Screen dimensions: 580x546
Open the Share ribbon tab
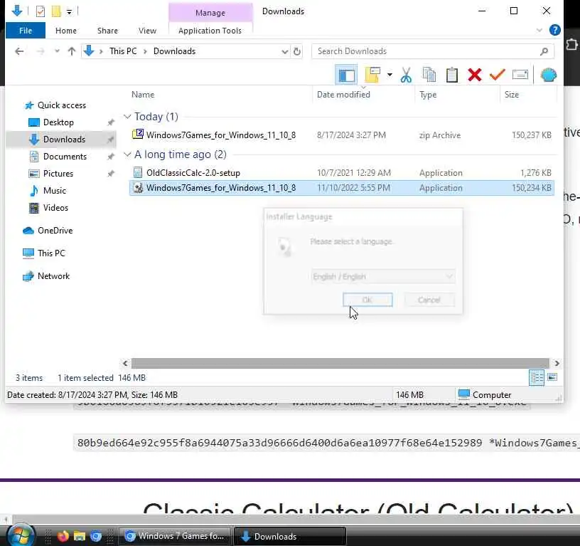[107, 31]
